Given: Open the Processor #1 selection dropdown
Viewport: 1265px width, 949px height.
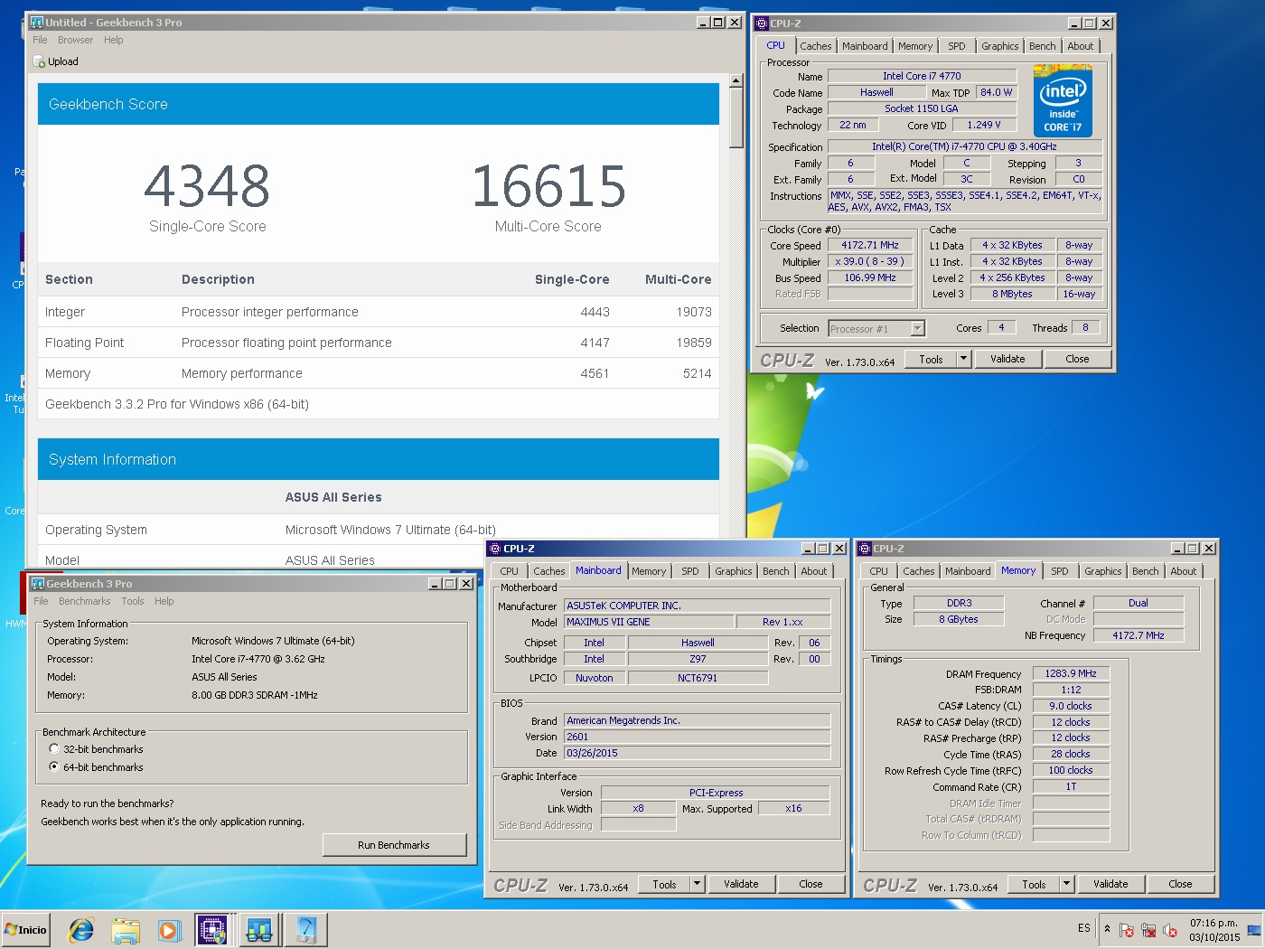Looking at the screenshot, I should click(x=918, y=329).
